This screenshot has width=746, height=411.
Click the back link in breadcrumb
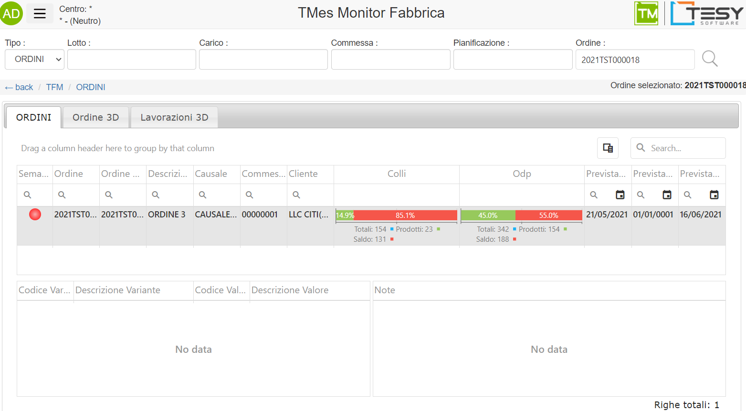click(x=19, y=87)
